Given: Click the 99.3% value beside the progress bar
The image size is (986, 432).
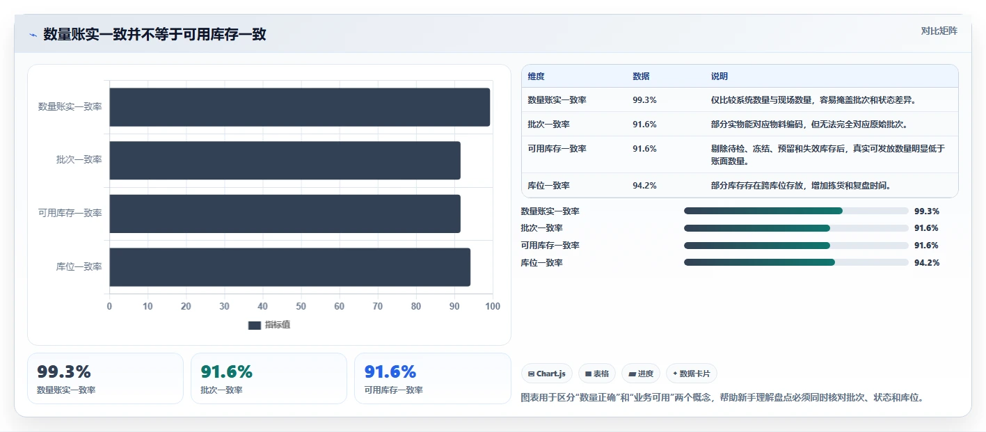Looking at the screenshot, I should coord(927,211).
